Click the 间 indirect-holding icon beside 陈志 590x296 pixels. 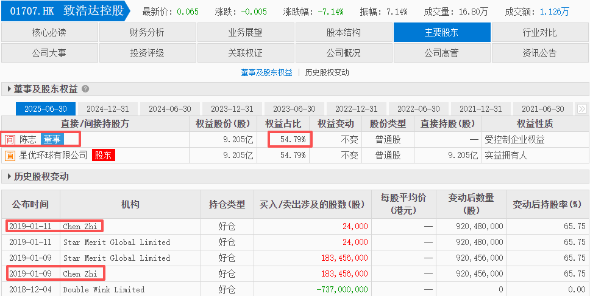point(10,139)
